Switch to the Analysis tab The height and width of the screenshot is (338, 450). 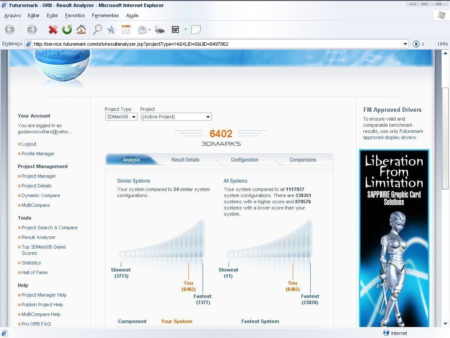131,160
